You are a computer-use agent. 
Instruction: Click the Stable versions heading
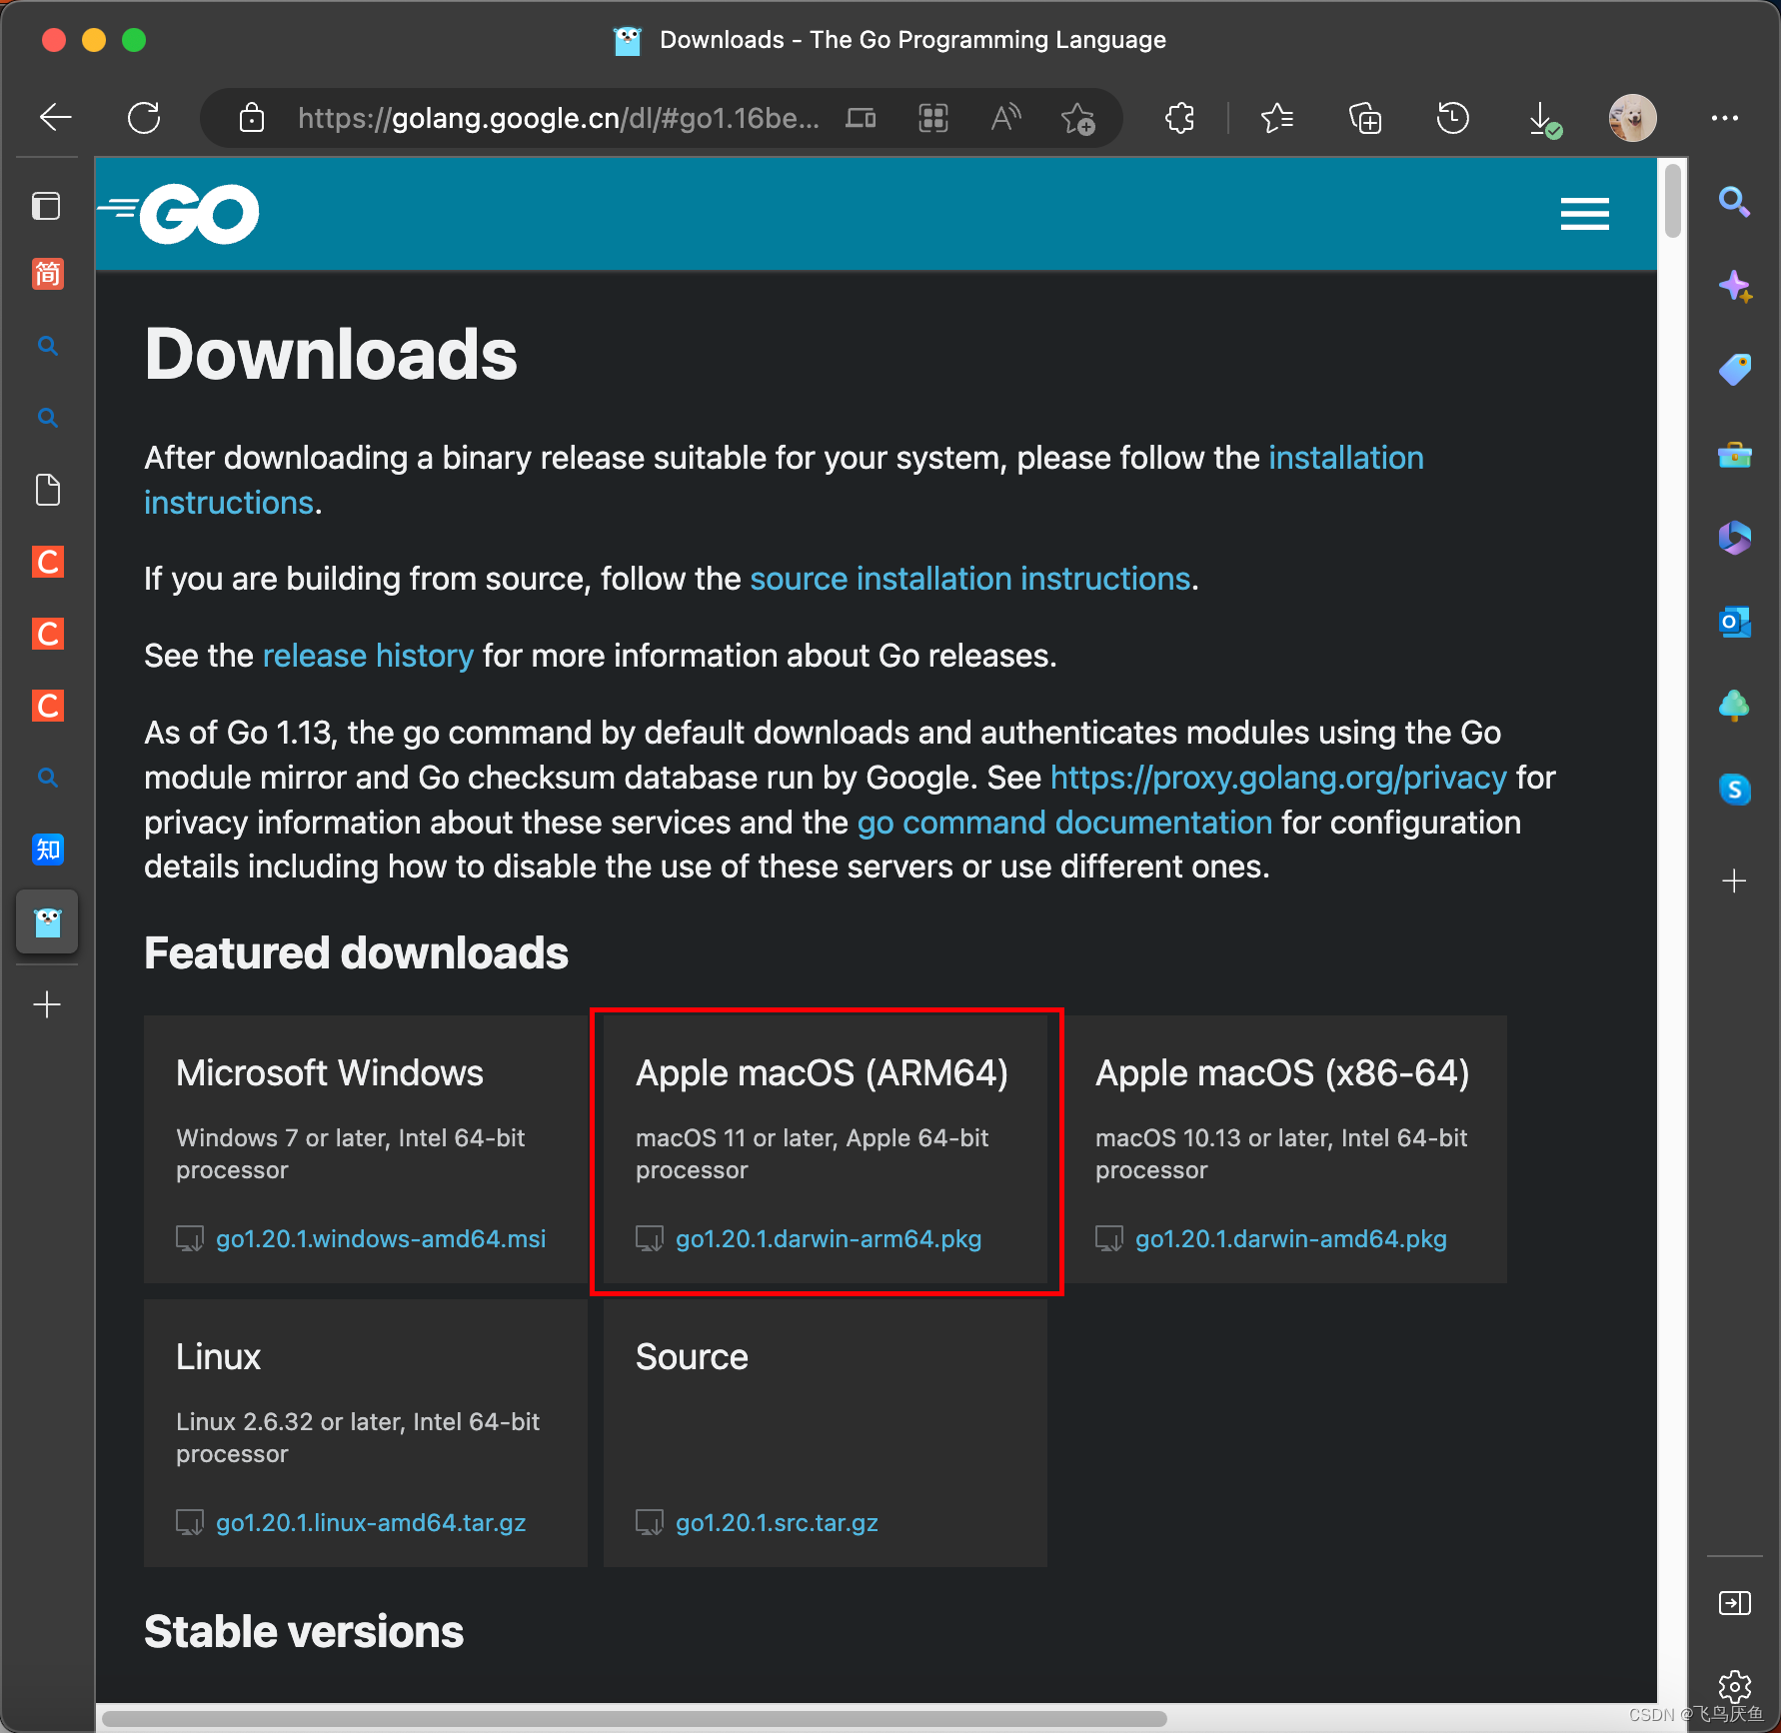tap(304, 1632)
